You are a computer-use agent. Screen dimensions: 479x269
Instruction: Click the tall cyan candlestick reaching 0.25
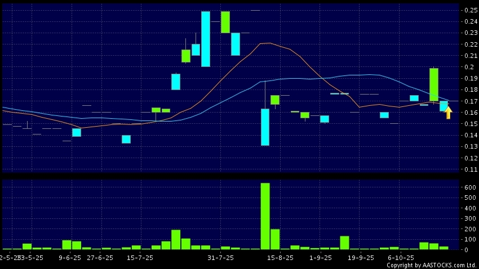[x=206, y=39]
